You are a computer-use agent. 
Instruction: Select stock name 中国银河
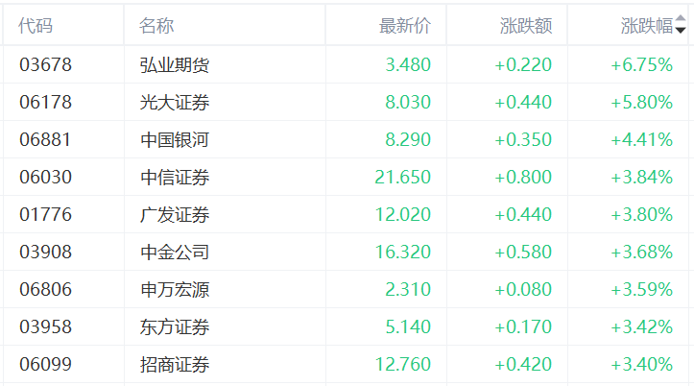click(x=175, y=140)
